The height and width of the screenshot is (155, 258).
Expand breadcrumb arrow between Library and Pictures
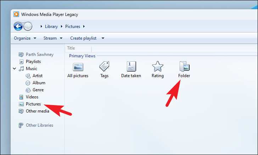click(62, 26)
